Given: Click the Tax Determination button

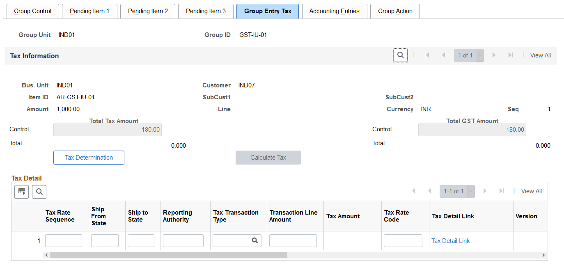Looking at the screenshot, I should tap(89, 158).
